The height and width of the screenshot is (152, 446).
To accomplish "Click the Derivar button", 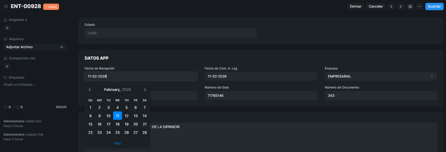I will coord(356,7).
